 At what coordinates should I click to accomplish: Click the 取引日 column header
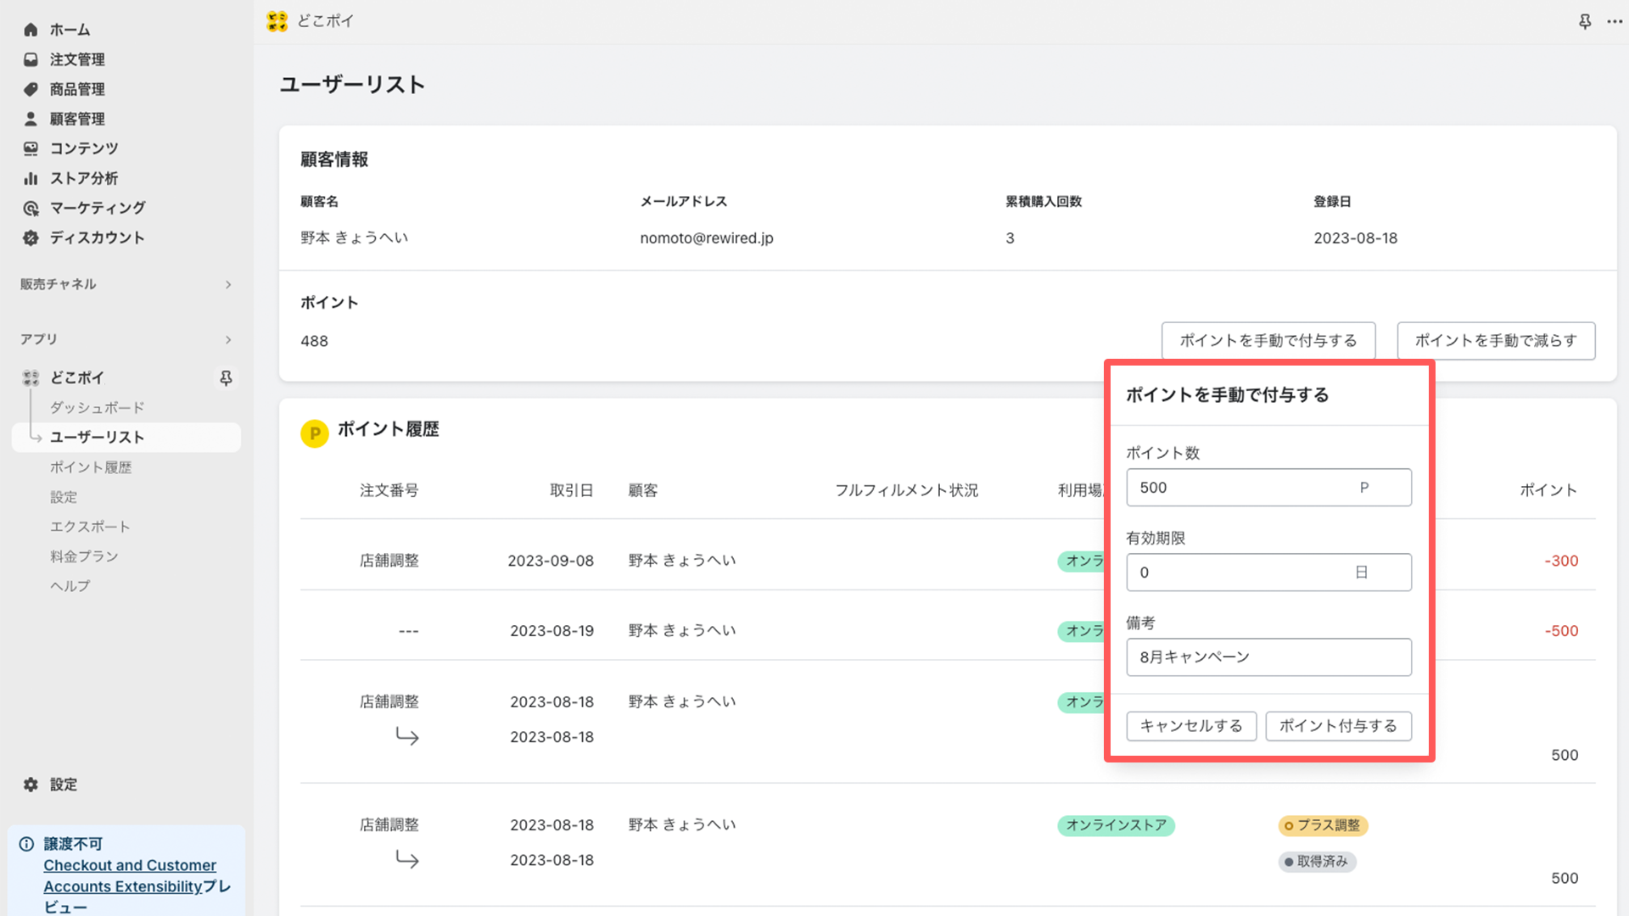tap(571, 490)
